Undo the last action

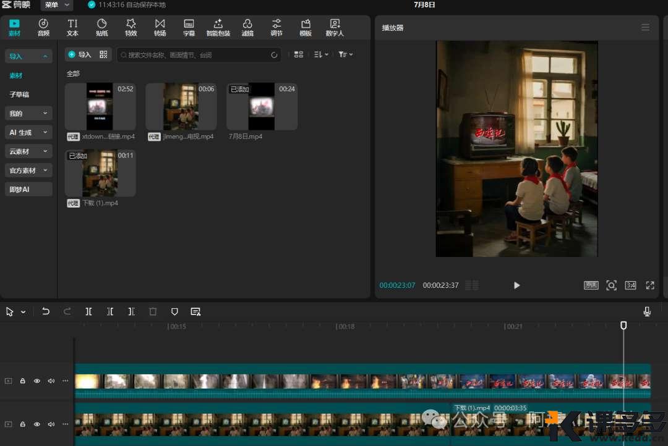pyautogui.click(x=46, y=311)
